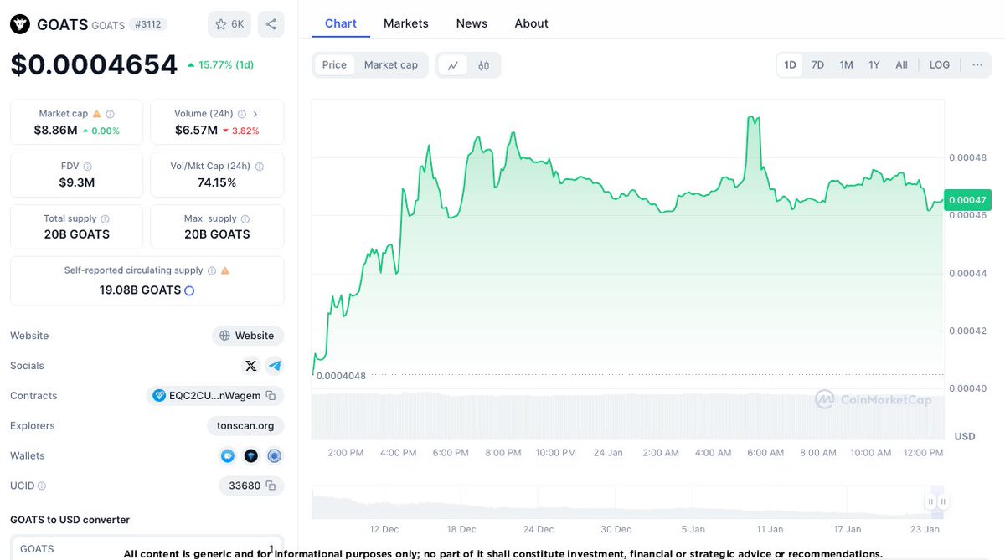
Task: Click the GOATS converter input field
Action: tap(147, 547)
